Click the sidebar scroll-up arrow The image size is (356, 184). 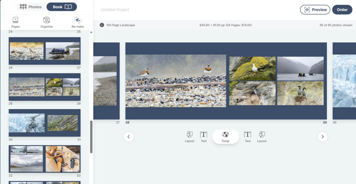pos(91,32)
